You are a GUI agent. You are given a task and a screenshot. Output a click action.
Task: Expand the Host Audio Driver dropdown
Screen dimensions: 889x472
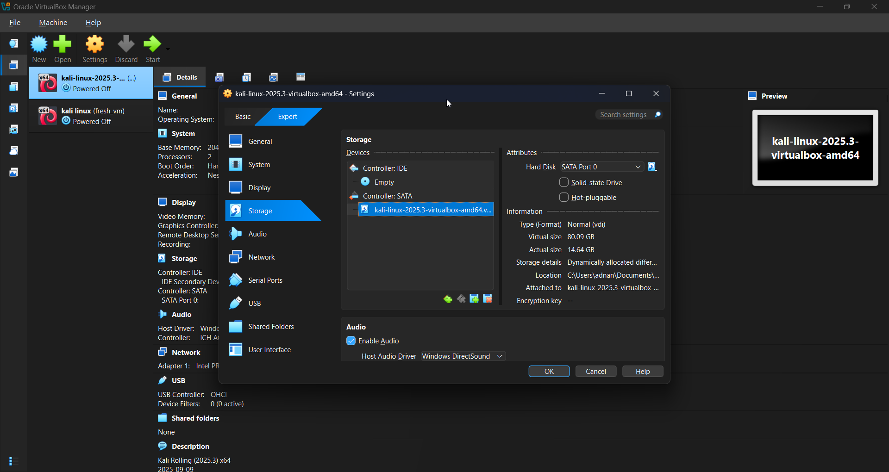(463, 356)
